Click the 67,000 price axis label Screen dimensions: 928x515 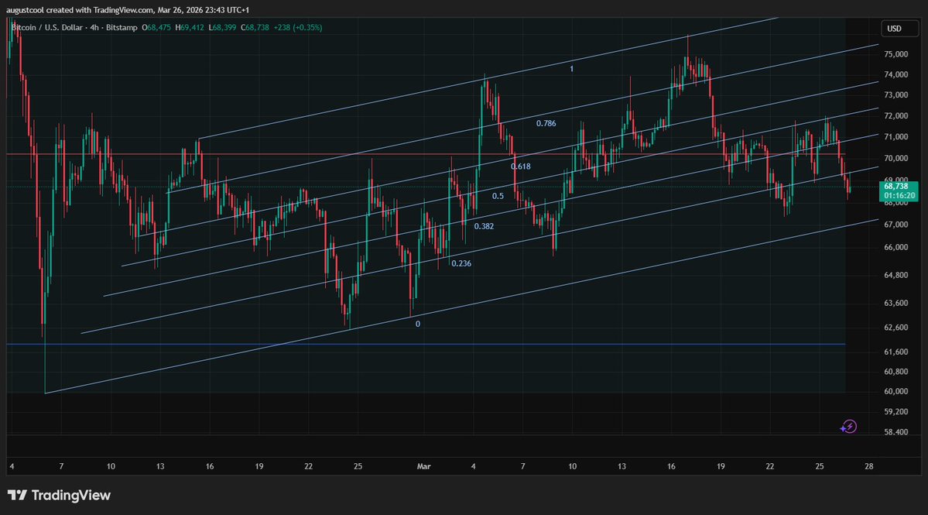pos(896,225)
